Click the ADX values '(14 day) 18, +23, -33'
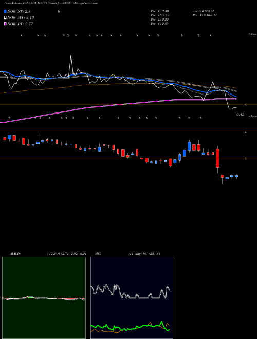 point(144,254)
